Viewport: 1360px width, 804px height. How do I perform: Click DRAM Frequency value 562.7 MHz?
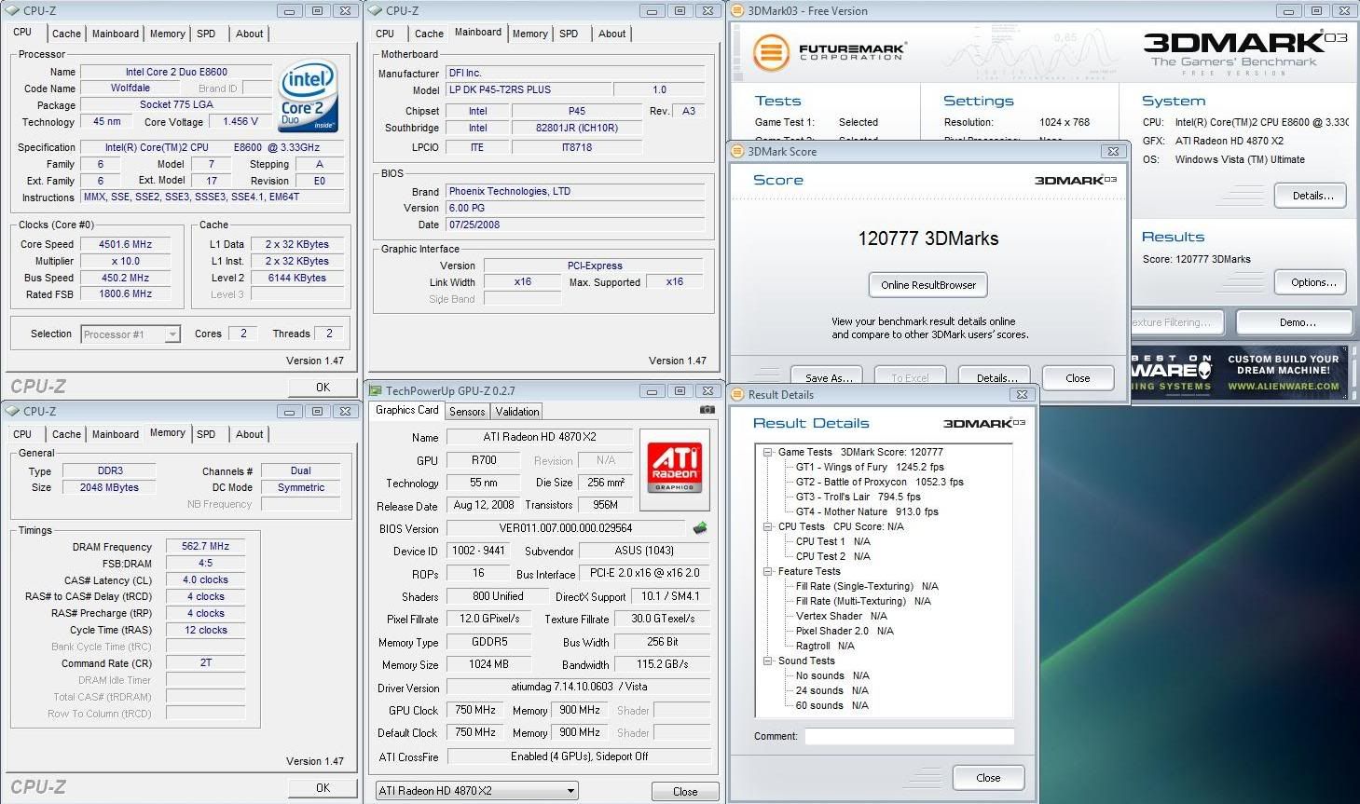pos(205,547)
